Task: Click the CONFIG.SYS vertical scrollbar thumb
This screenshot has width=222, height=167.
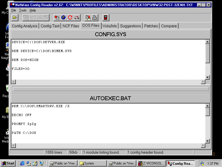Action: [x=207, y=53]
